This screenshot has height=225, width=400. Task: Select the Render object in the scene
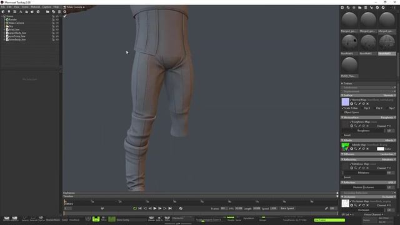click(12, 19)
